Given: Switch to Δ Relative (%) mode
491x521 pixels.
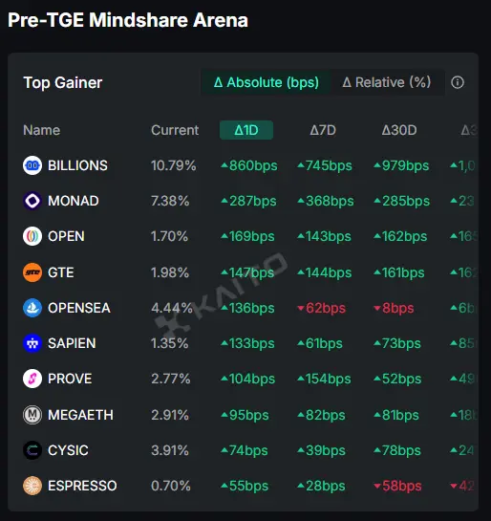Looking at the screenshot, I should [x=387, y=82].
